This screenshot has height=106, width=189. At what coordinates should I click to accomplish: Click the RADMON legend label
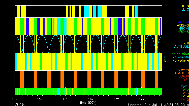182,70
